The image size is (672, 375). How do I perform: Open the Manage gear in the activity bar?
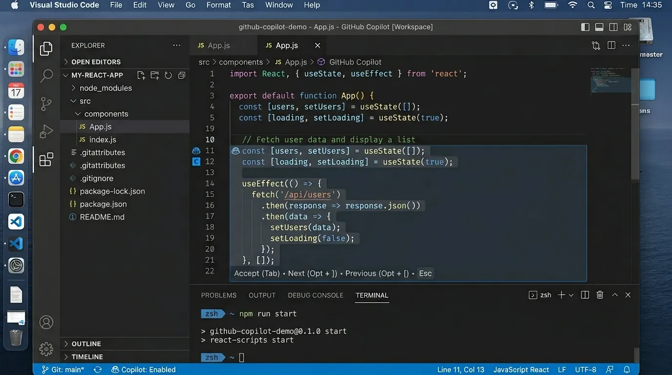[46, 349]
